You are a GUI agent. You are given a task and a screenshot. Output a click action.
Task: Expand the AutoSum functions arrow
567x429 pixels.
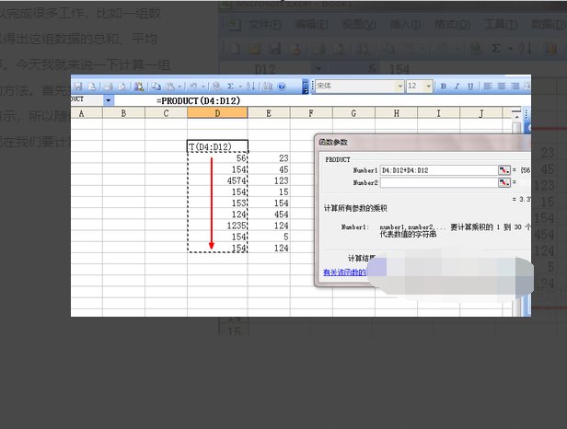[x=240, y=87]
